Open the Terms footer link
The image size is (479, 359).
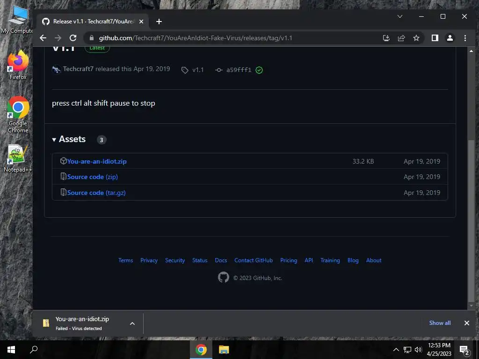[x=125, y=260]
